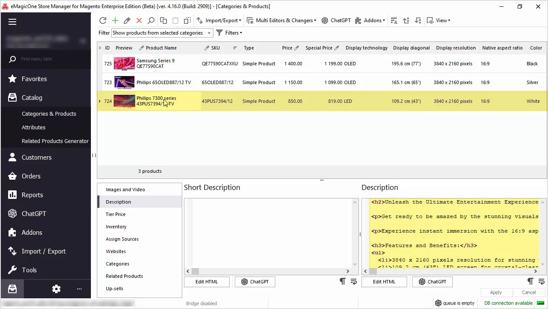548x309 pixels.
Task: Switch to the Websites tab
Action: [x=140, y=251]
